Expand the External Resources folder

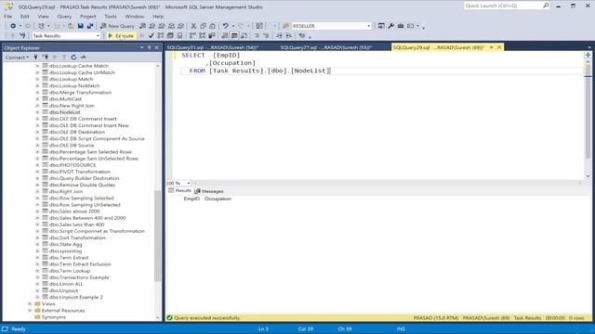(x=30, y=311)
